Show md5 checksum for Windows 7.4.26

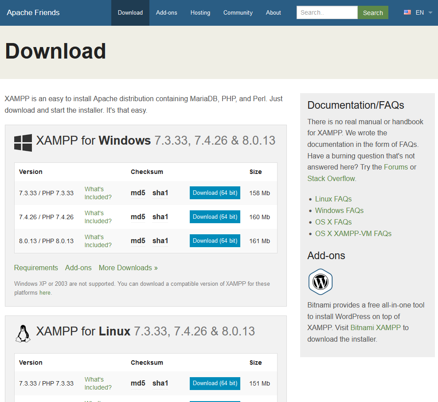click(138, 217)
